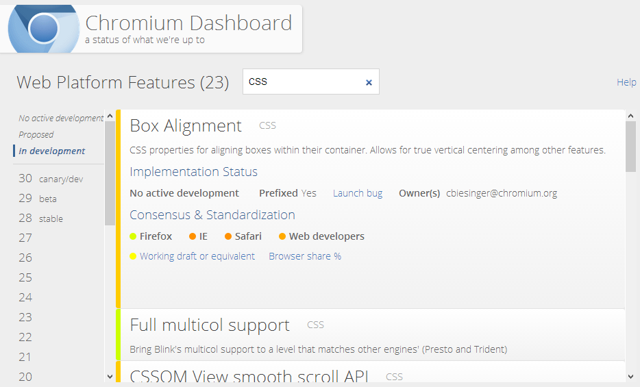Click owner email cbiesinger@chromium.org
The width and height of the screenshot is (640, 387).
coord(502,193)
